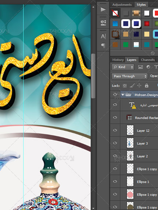158x210 pixels.
Task: Open the Pass Through blend mode dropdown
Action: coord(130,76)
